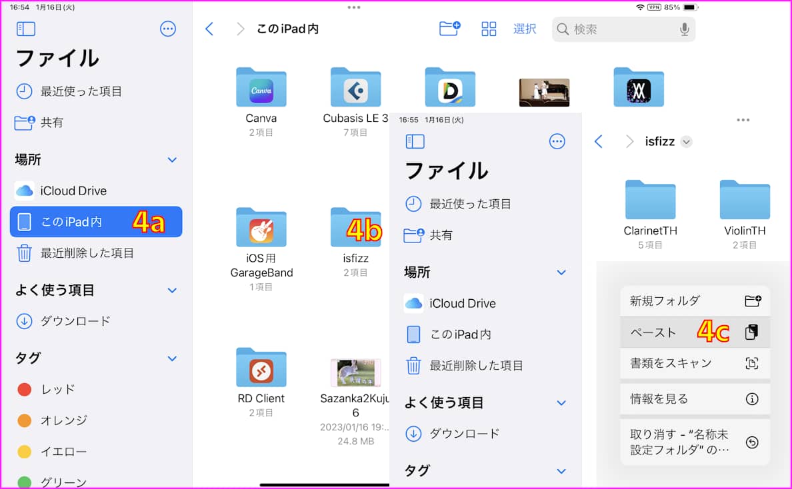The height and width of the screenshot is (489, 792).
Task: Open the Canva folder icon
Action: [x=261, y=87]
